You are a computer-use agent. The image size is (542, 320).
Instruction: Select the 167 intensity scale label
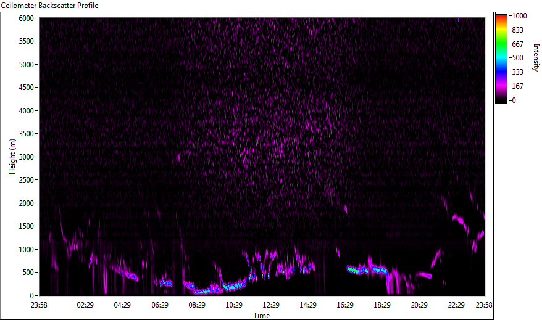point(517,86)
